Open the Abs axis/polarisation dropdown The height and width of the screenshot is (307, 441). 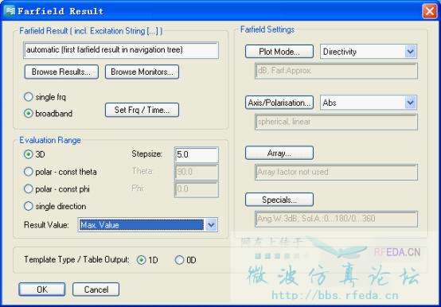click(411, 103)
